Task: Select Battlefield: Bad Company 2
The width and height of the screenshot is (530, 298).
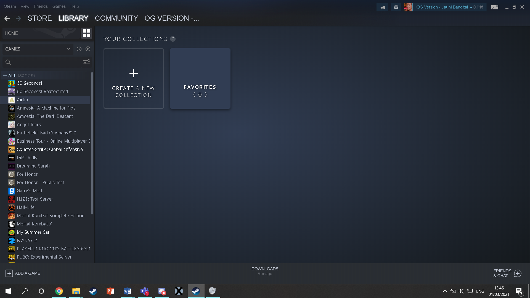Action: point(45,133)
